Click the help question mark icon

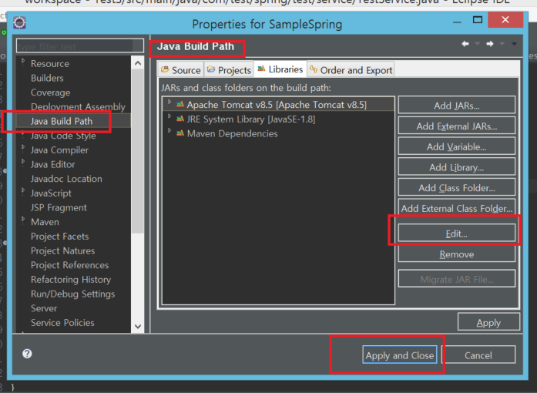[27, 354]
